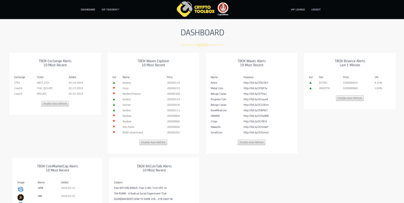Click the JNB coin image
This screenshot has width=404, height=203.
pos(21,197)
